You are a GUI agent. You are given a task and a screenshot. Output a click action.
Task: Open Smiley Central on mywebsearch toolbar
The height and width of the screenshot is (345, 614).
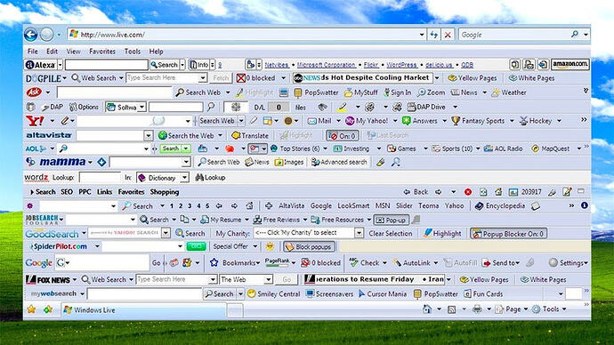tap(274, 294)
